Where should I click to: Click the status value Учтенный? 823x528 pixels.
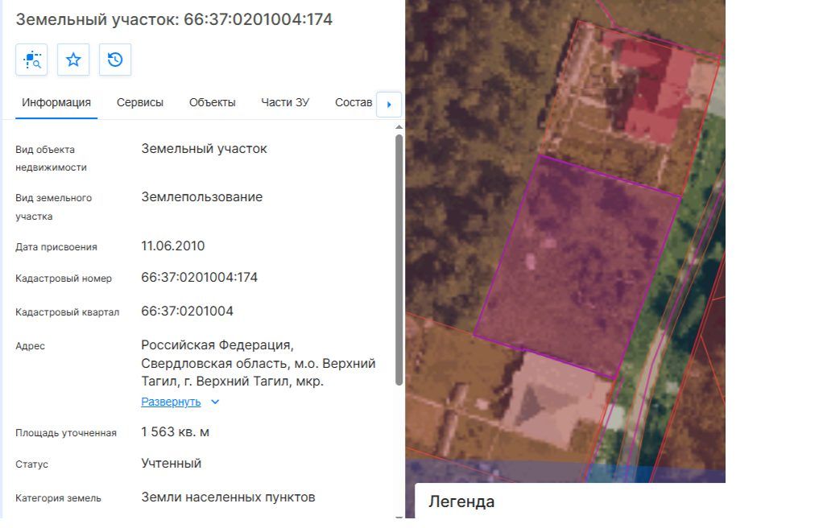171,464
